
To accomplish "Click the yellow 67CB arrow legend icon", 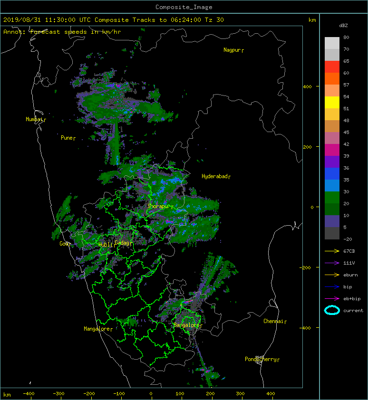I will click(332, 251).
